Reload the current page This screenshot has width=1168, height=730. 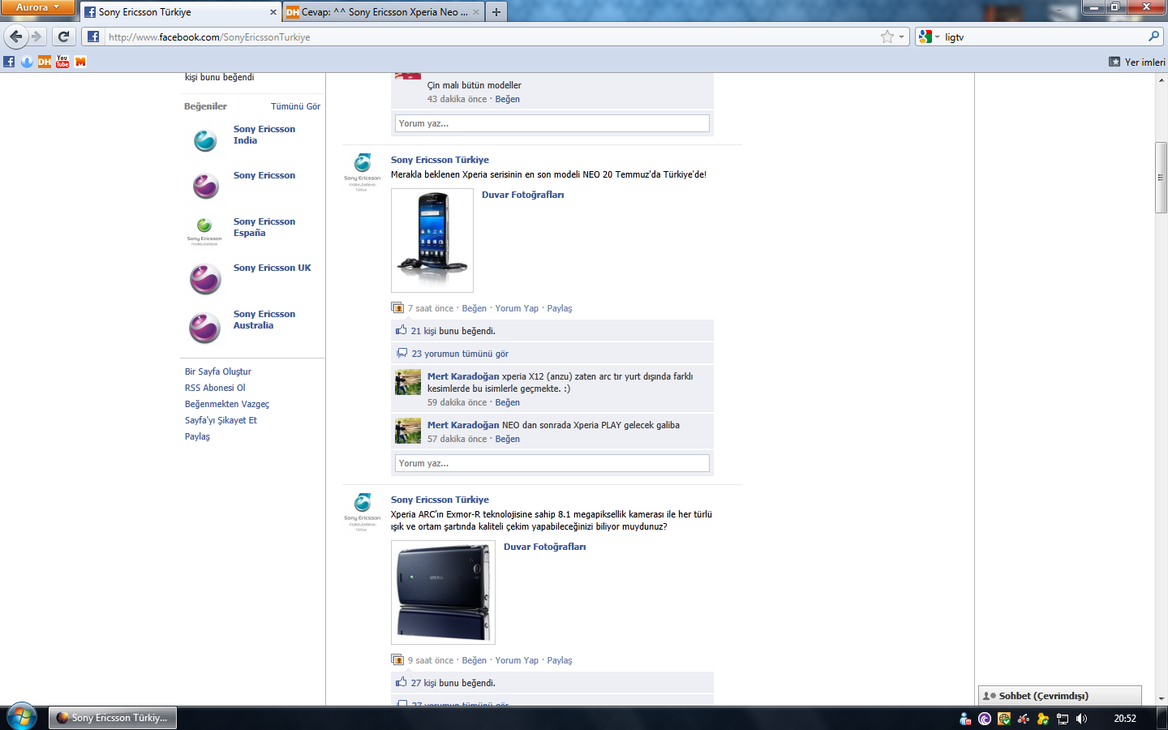tap(64, 36)
